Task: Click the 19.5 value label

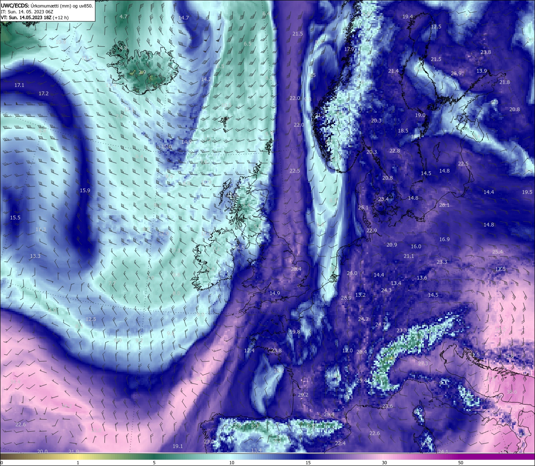Action: 527,192
